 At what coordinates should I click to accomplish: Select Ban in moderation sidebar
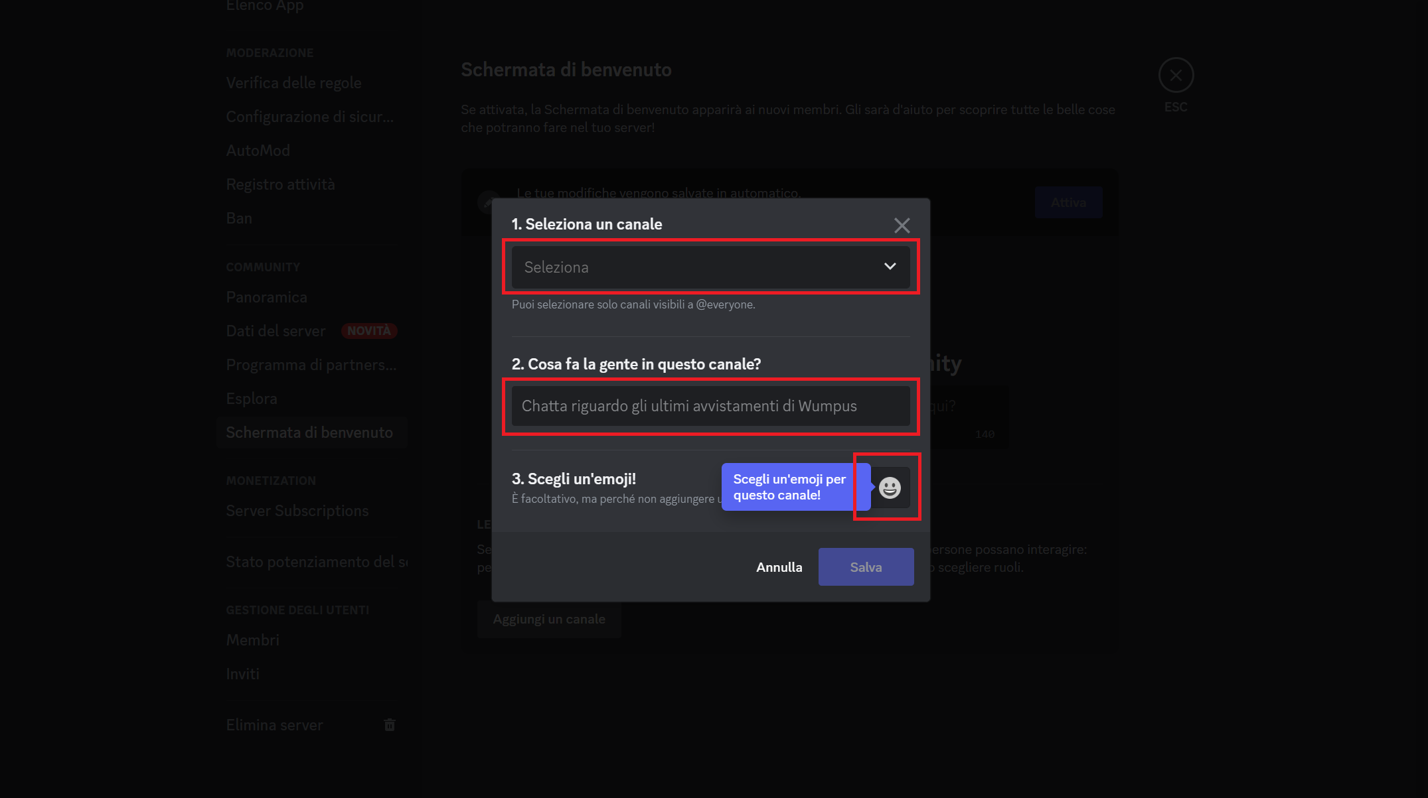click(x=239, y=218)
